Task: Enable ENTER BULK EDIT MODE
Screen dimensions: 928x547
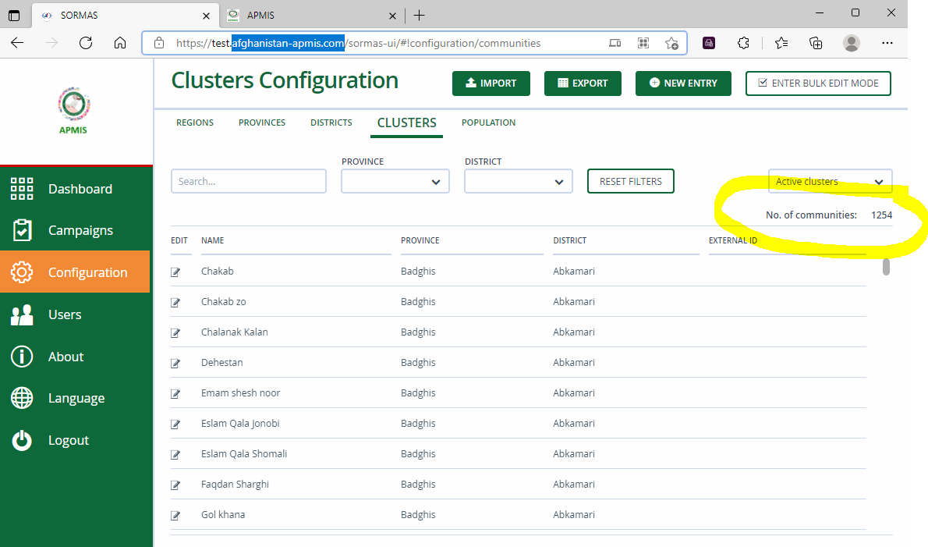Action: tap(818, 83)
